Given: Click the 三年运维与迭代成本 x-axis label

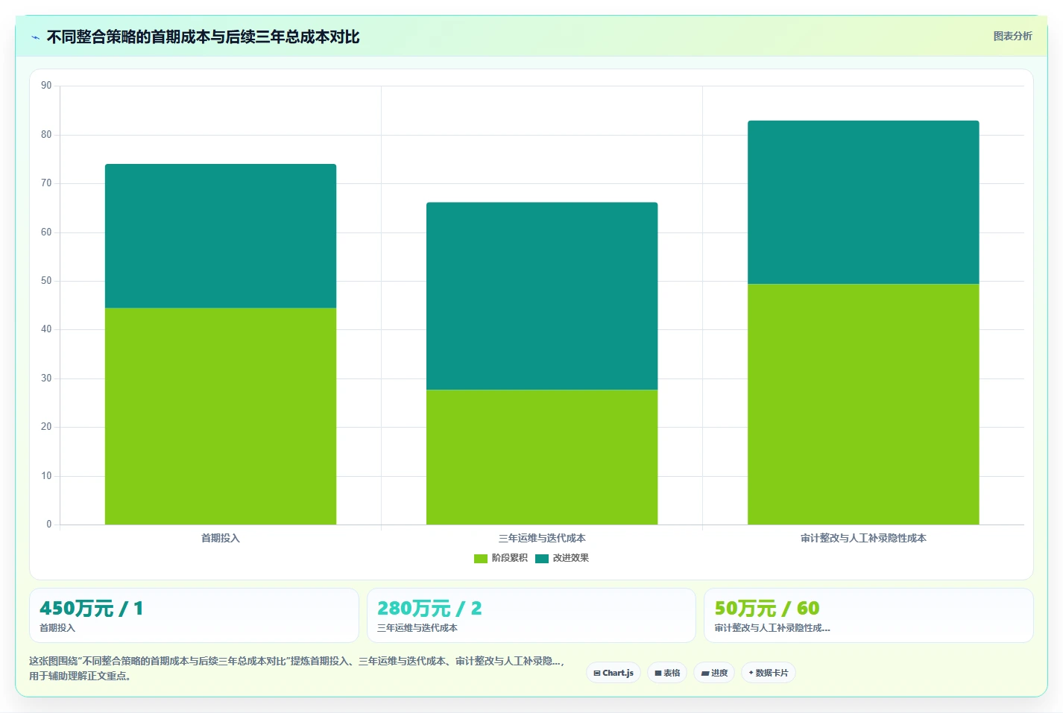Looking at the screenshot, I should coord(542,538).
